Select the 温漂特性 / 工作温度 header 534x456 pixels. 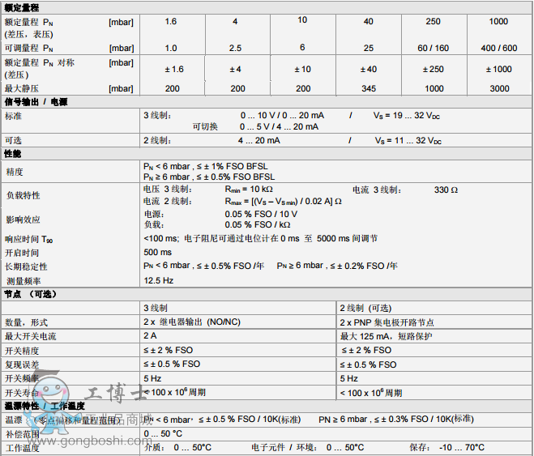pyautogui.click(x=46, y=404)
